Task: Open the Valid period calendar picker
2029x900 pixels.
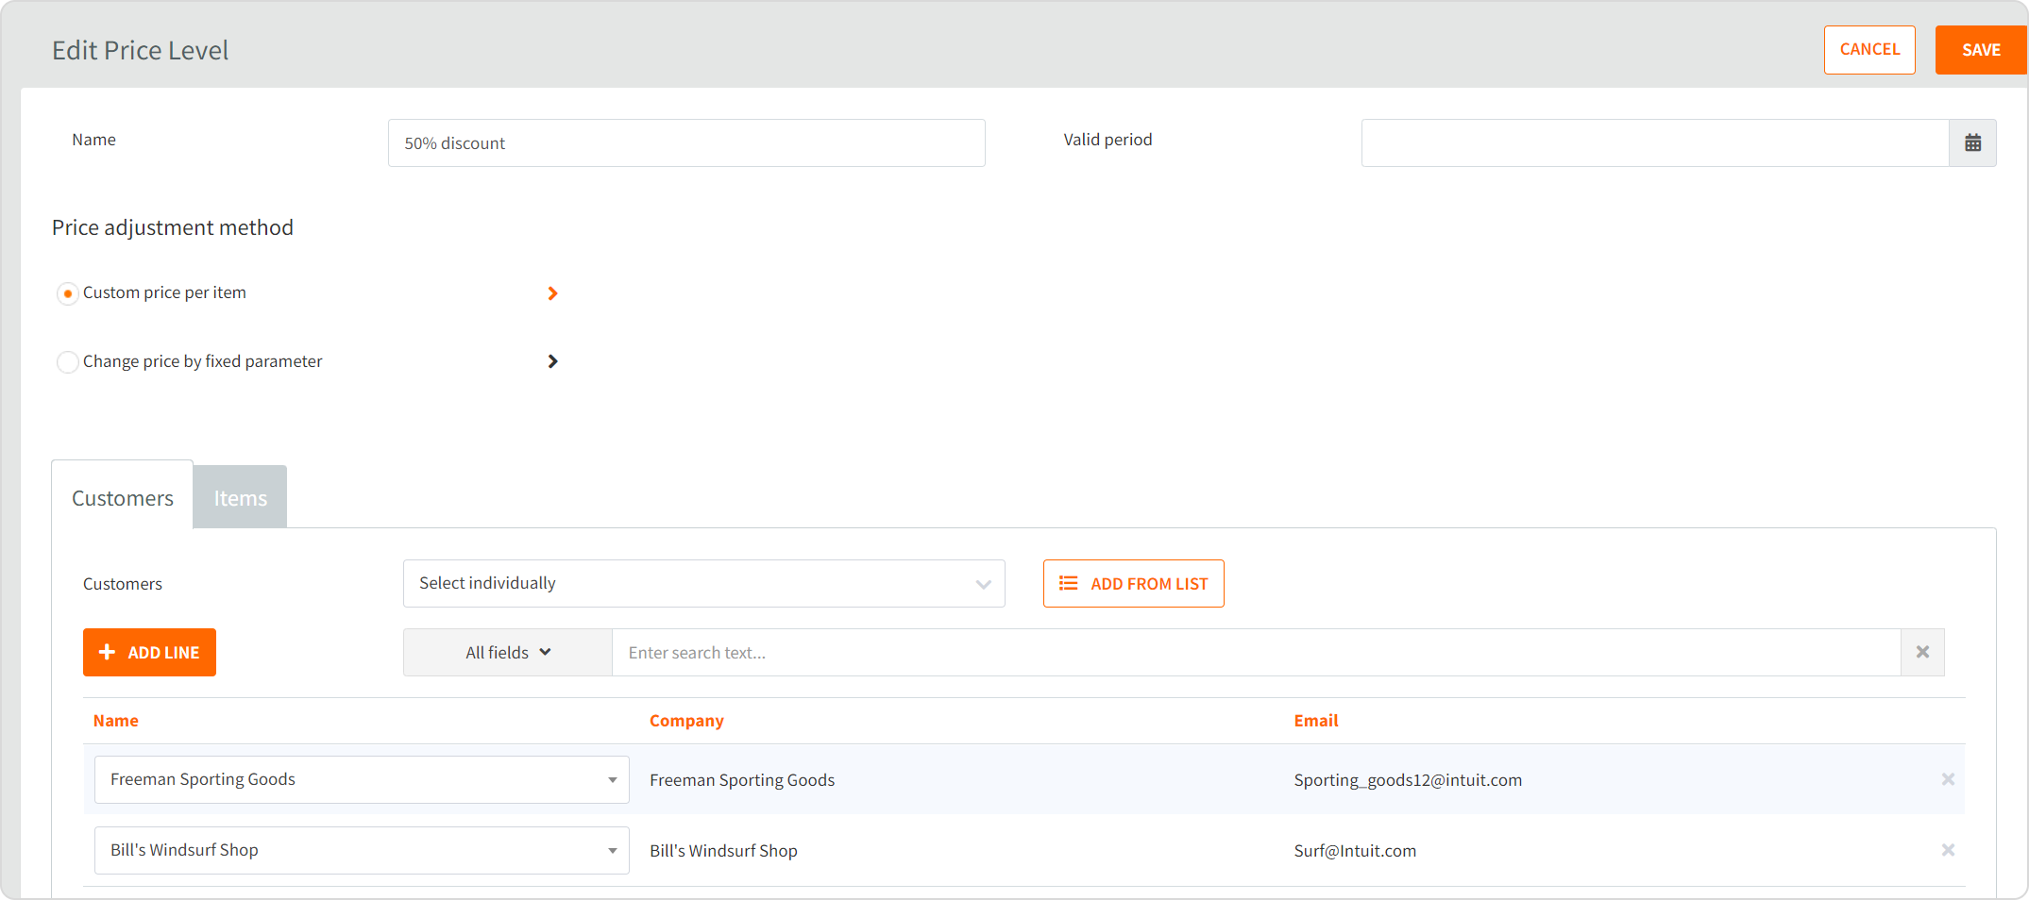Action: [1972, 143]
